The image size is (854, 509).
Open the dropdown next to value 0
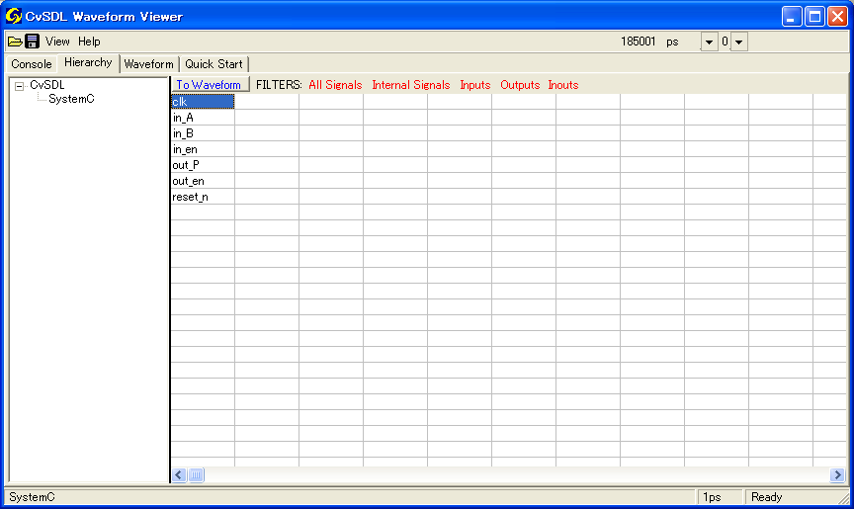click(x=738, y=42)
